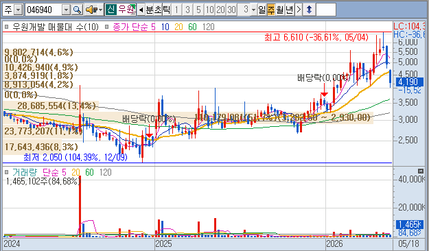Click volume-profile label 28,685,554(13.4%)

(x=56, y=106)
